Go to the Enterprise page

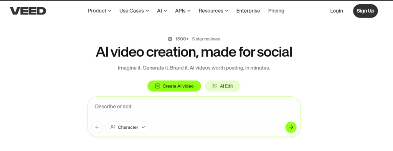248,11
